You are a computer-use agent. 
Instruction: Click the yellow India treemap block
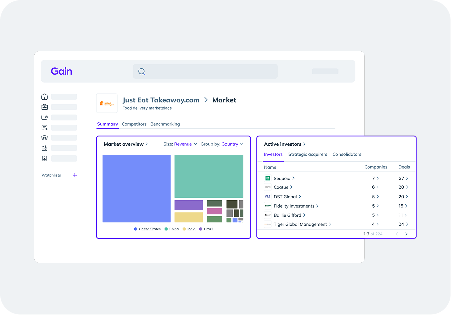tap(189, 217)
